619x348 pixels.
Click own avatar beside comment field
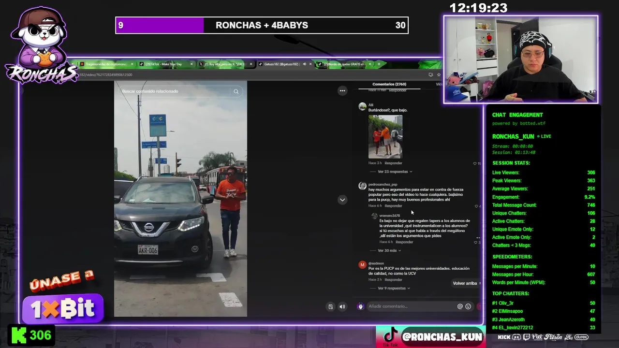click(x=360, y=306)
